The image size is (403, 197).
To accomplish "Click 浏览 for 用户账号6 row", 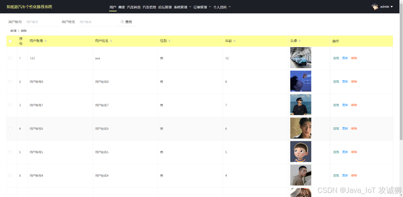I will 336,128.
